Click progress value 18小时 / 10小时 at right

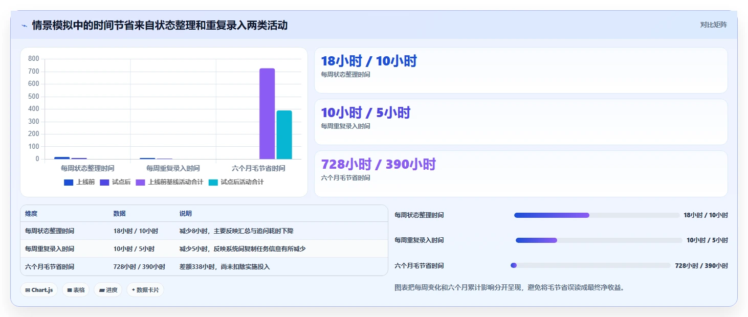[x=706, y=215]
